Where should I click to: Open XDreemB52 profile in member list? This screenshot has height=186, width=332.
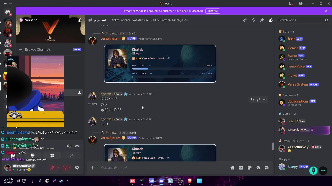coord(303,149)
